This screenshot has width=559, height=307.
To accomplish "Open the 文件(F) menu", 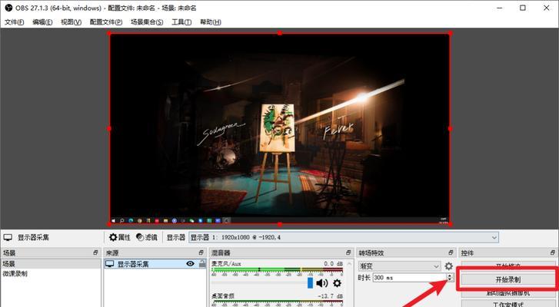I will [15, 22].
